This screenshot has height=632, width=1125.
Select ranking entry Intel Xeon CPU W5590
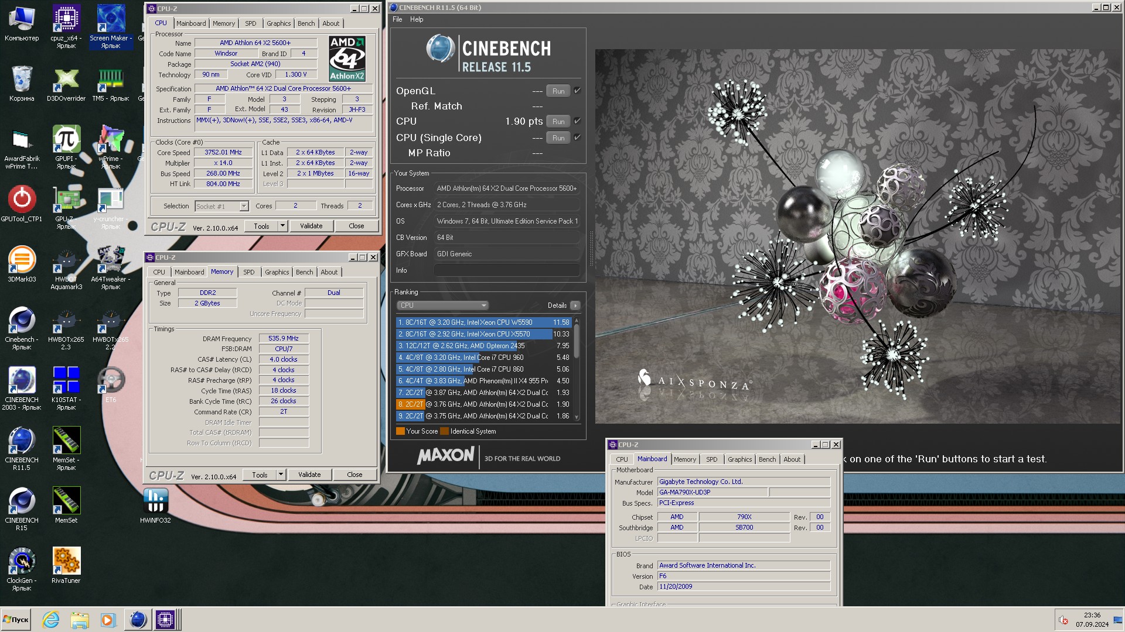(x=483, y=322)
